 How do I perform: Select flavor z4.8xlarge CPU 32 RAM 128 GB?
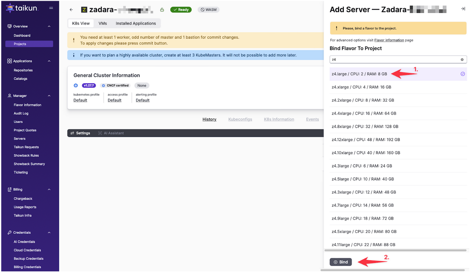click(x=398, y=127)
